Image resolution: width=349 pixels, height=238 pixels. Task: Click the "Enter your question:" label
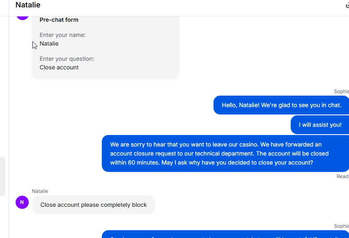(67, 59)
